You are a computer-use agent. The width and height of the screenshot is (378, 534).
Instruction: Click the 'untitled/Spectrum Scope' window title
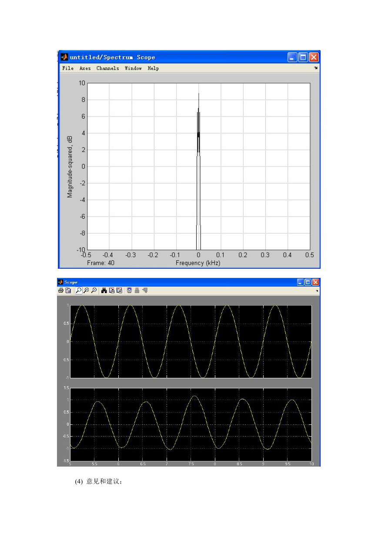click(x=113, y=57)
